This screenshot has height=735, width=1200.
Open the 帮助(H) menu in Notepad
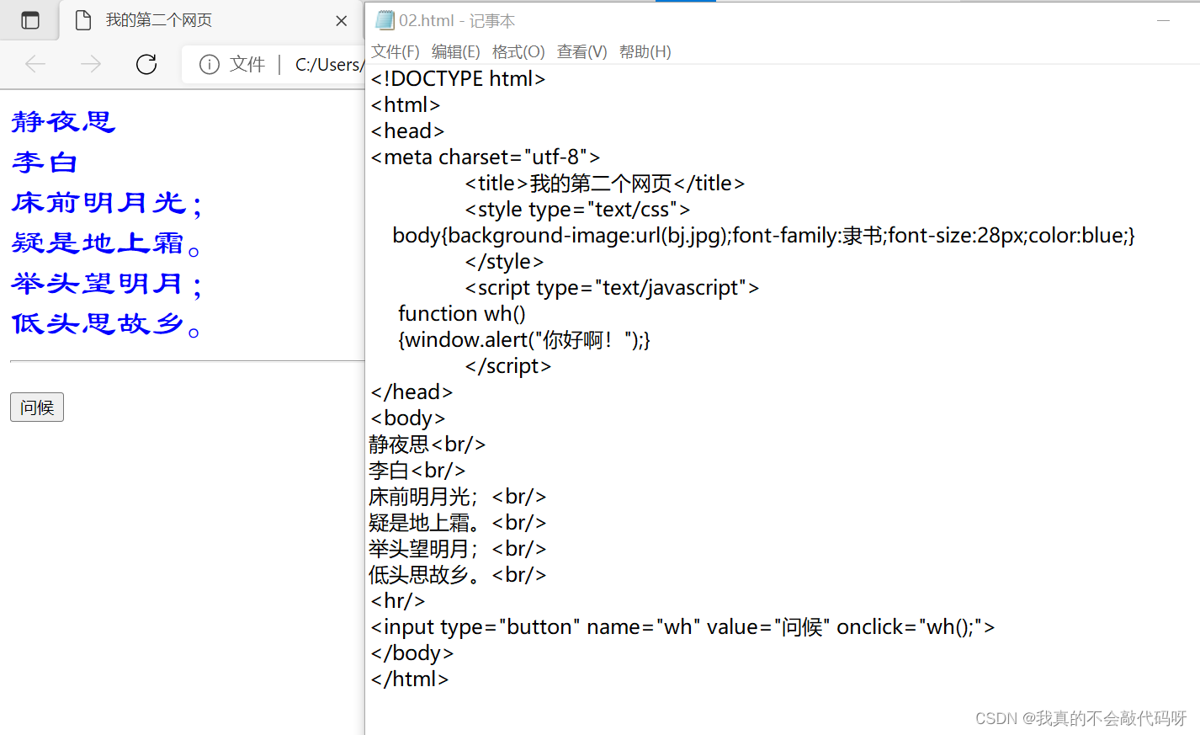click(x=645, y=52)
